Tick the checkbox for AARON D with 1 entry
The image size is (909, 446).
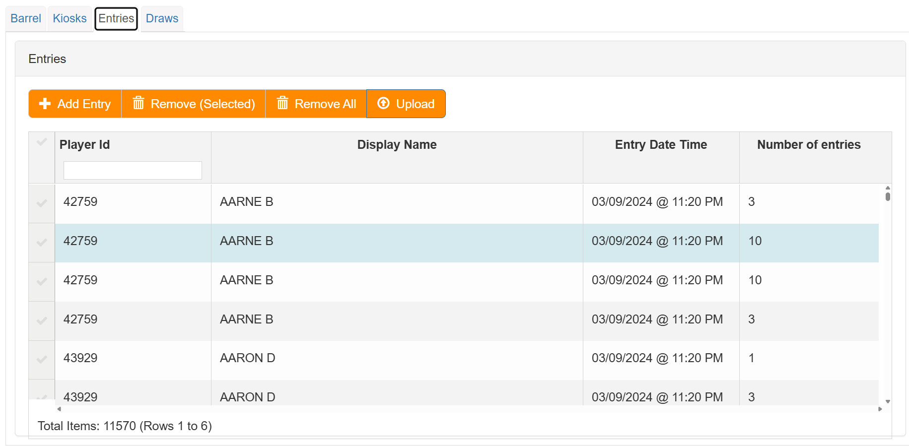(42, 359)
